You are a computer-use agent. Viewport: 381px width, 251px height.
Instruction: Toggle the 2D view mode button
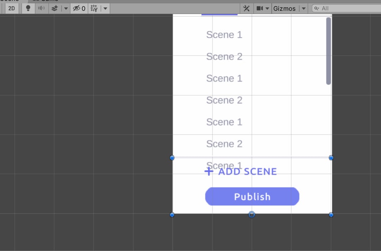click(12, 9)
